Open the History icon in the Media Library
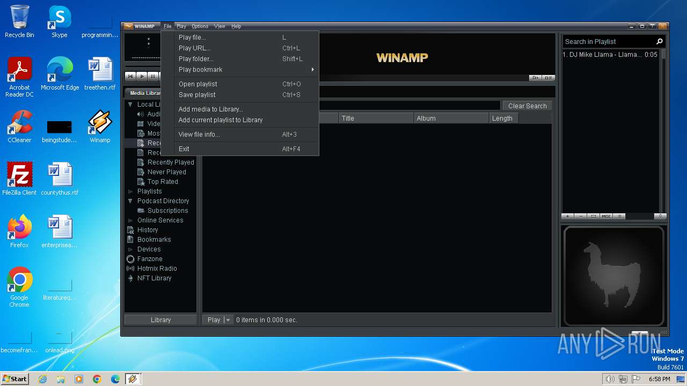The height and width of the screenshot is (386, 687). (130, 230)
